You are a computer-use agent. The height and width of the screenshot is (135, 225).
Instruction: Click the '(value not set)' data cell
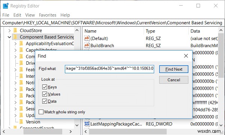(204, 39)
